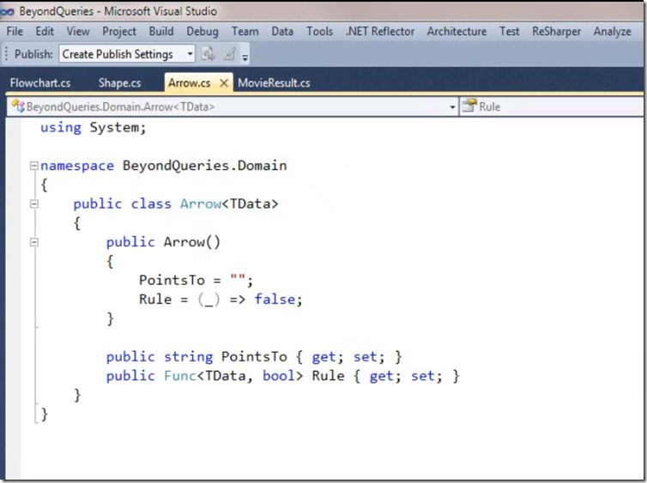
Task: Open the Project menu
Action: (x=119, y=32)
